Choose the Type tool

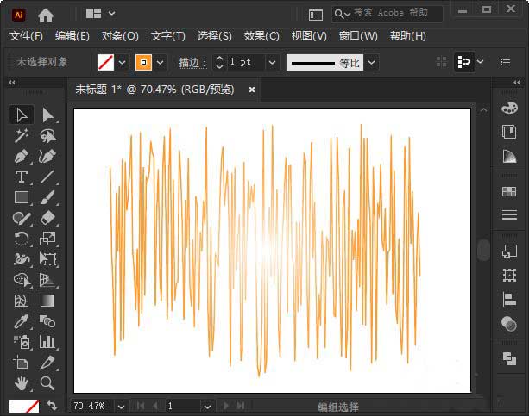(x=22, y=177)
